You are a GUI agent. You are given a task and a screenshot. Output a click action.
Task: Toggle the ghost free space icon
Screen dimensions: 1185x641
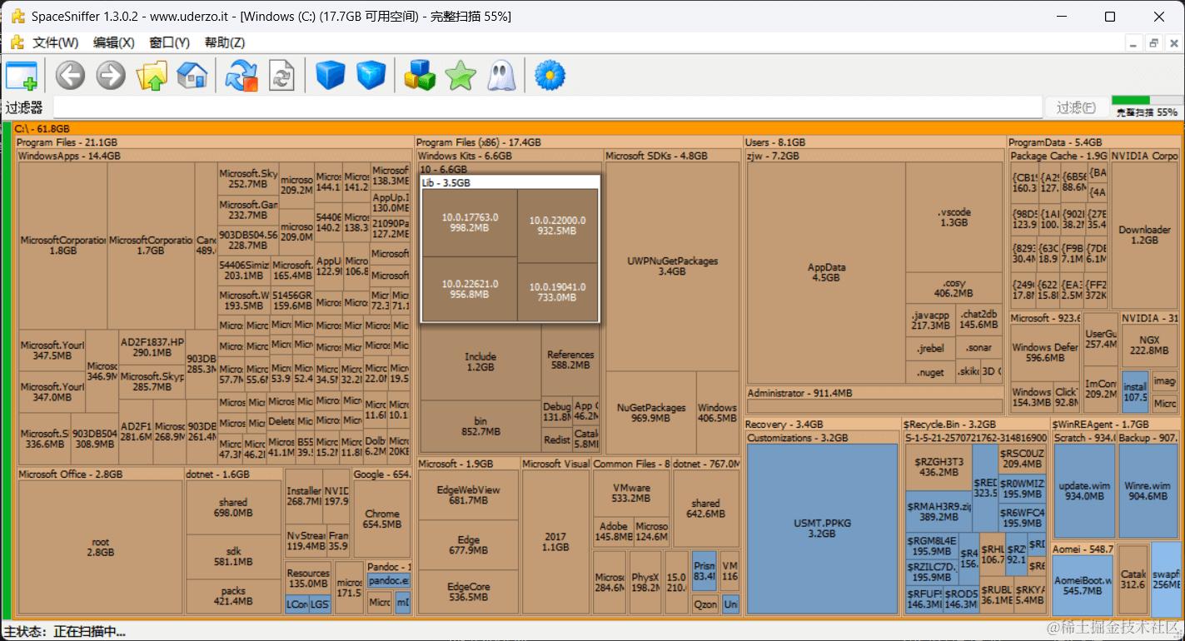tap(500, 76)
